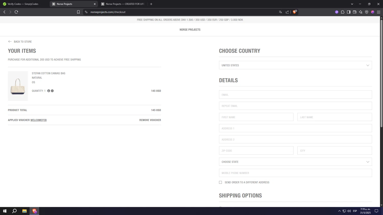Image resolution: width=383 pixels, height=215 pixels.
Task: Go back with browser back arrow
Action: click(4, 12)
